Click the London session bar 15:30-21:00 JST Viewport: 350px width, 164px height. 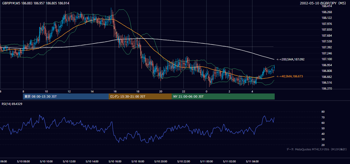(x=140, y=96)
